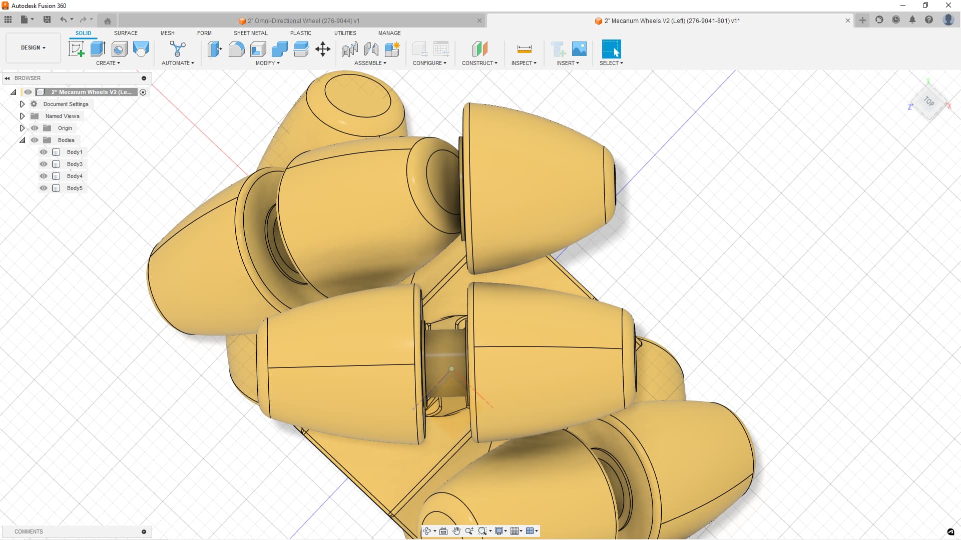Toggle visibility of the Origin folder

pyautogui.click(x=35, y=128)
